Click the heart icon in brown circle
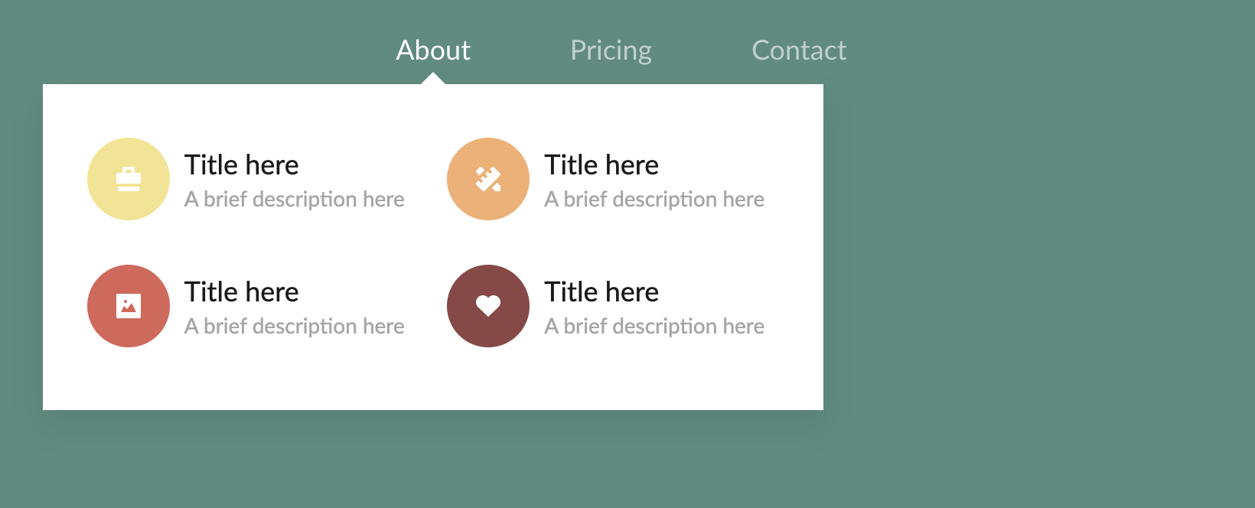This screenshot has width=1255, height=508. pos(488,306)
